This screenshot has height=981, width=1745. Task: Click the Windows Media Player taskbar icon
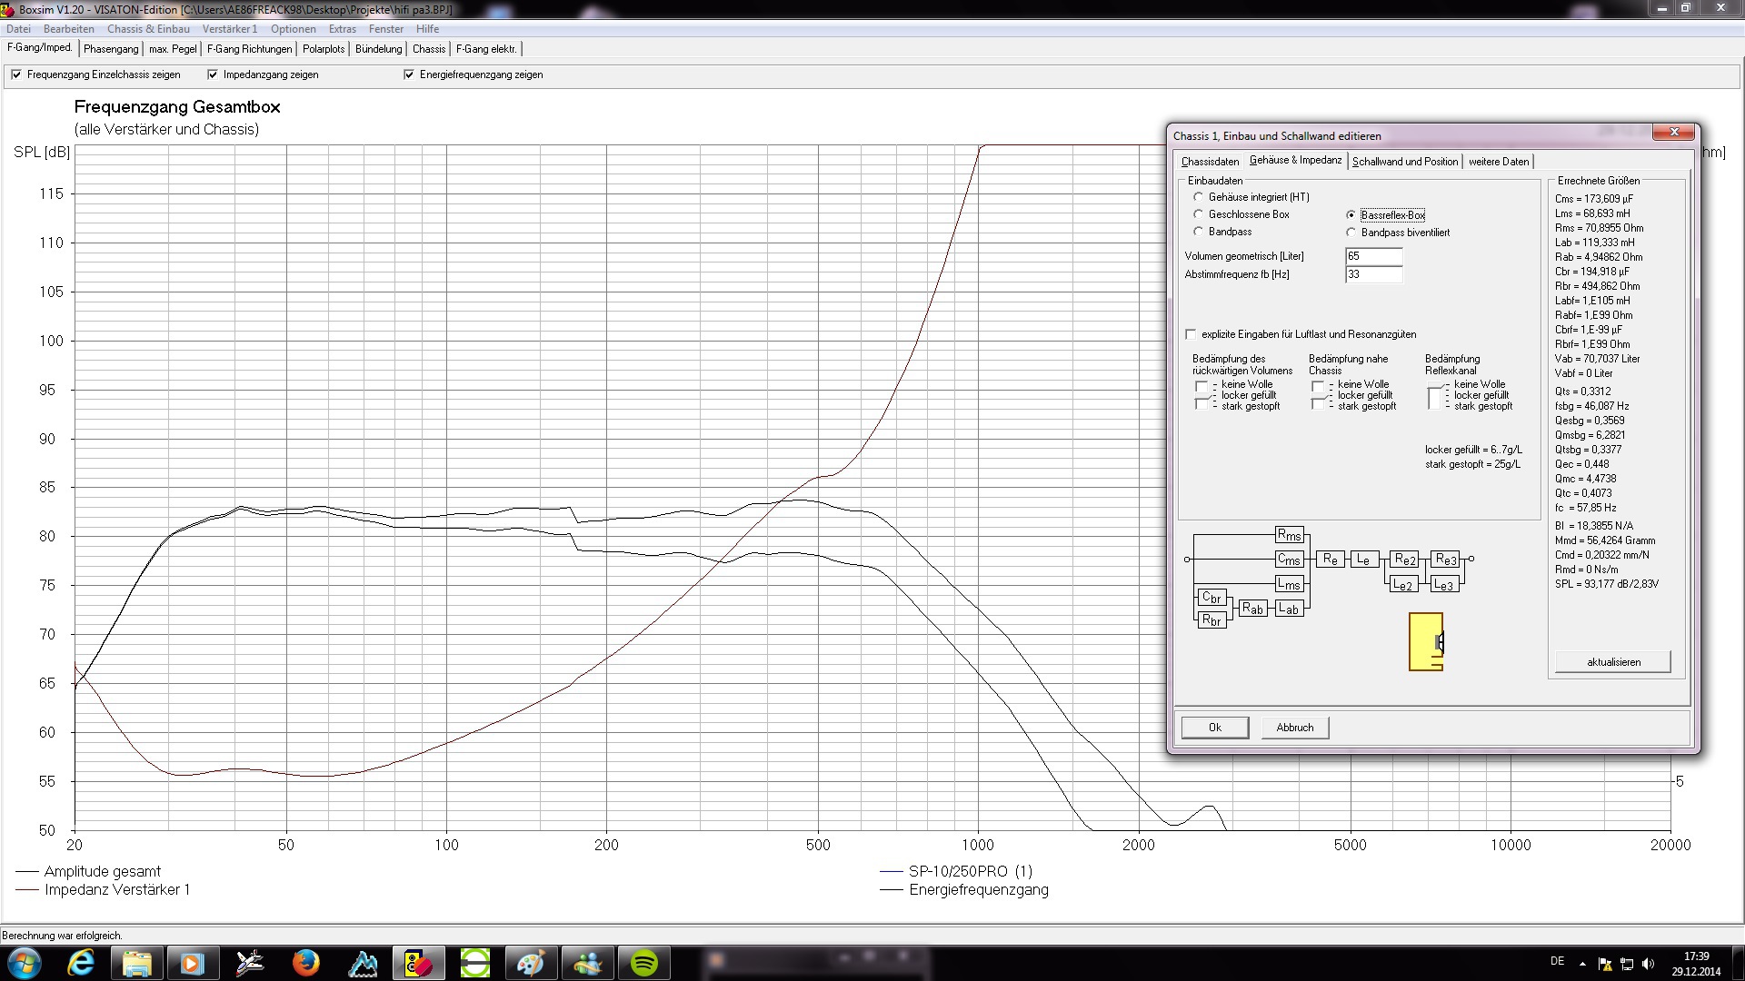point(192,963)
